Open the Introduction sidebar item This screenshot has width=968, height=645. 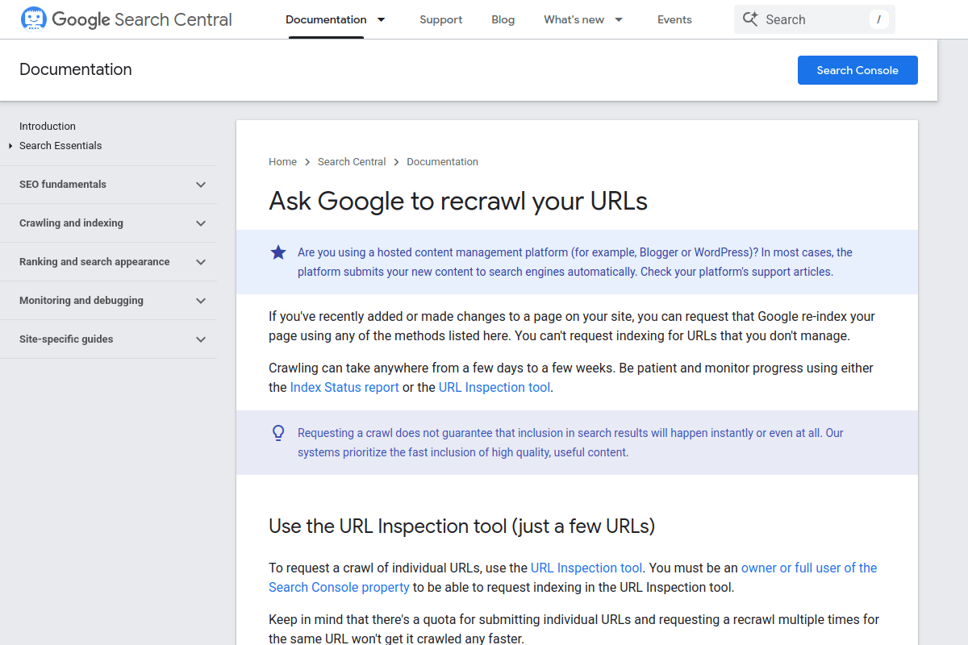[x=48, y=127]
